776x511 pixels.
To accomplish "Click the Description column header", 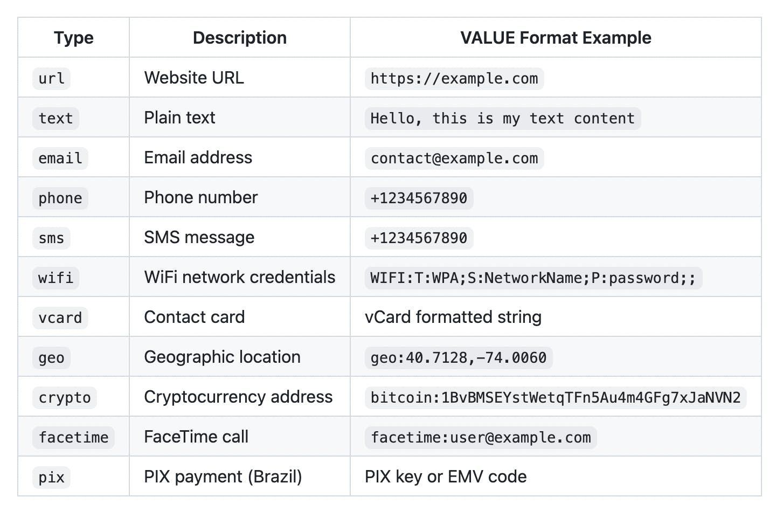I will [239, 38].
